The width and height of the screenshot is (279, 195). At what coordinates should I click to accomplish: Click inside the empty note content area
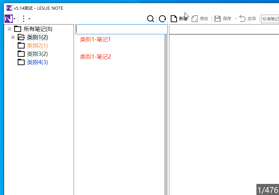224,115
